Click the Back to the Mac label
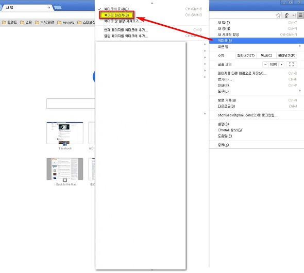Viewport: 304px width, 273px height. tap(65, 184)
